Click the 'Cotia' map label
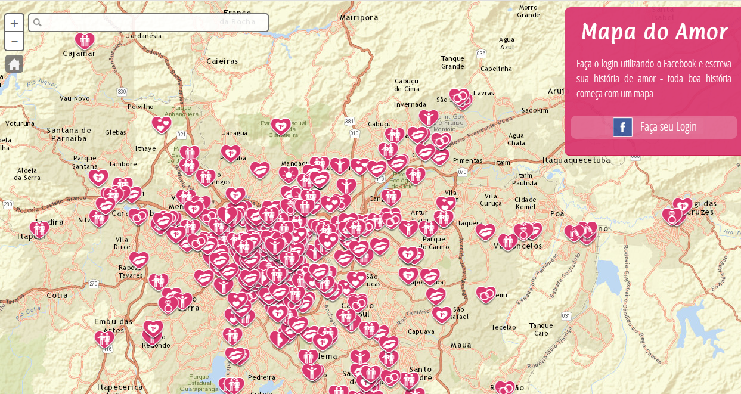This screenshot has height=394, width=741. (57, 295)
